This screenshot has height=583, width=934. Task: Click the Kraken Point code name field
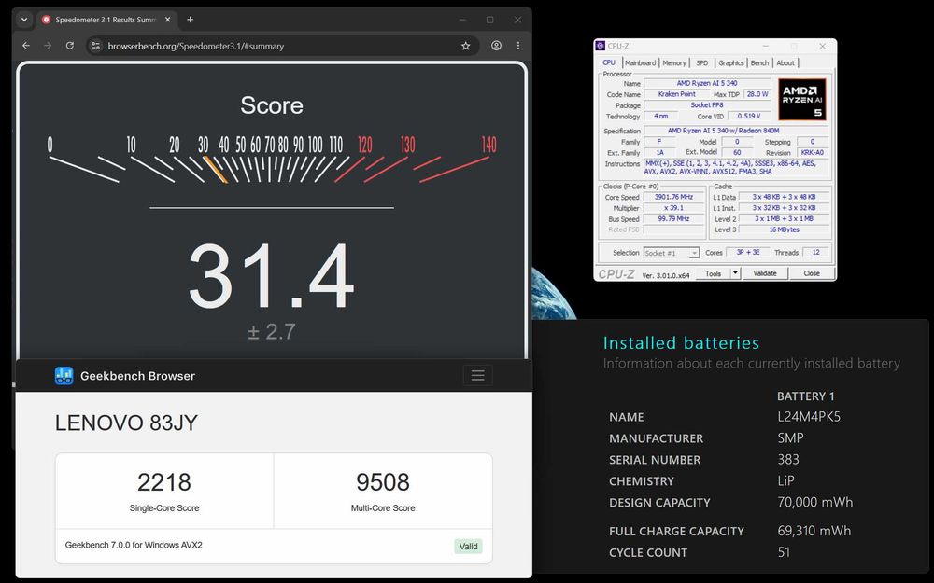click(x=676, y=94)
